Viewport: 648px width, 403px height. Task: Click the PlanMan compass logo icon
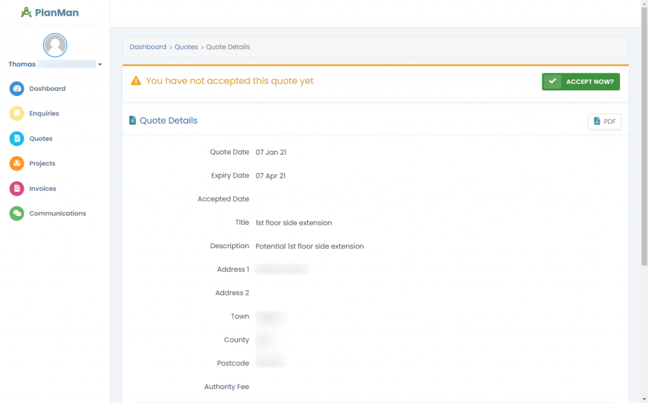[26, 13]
